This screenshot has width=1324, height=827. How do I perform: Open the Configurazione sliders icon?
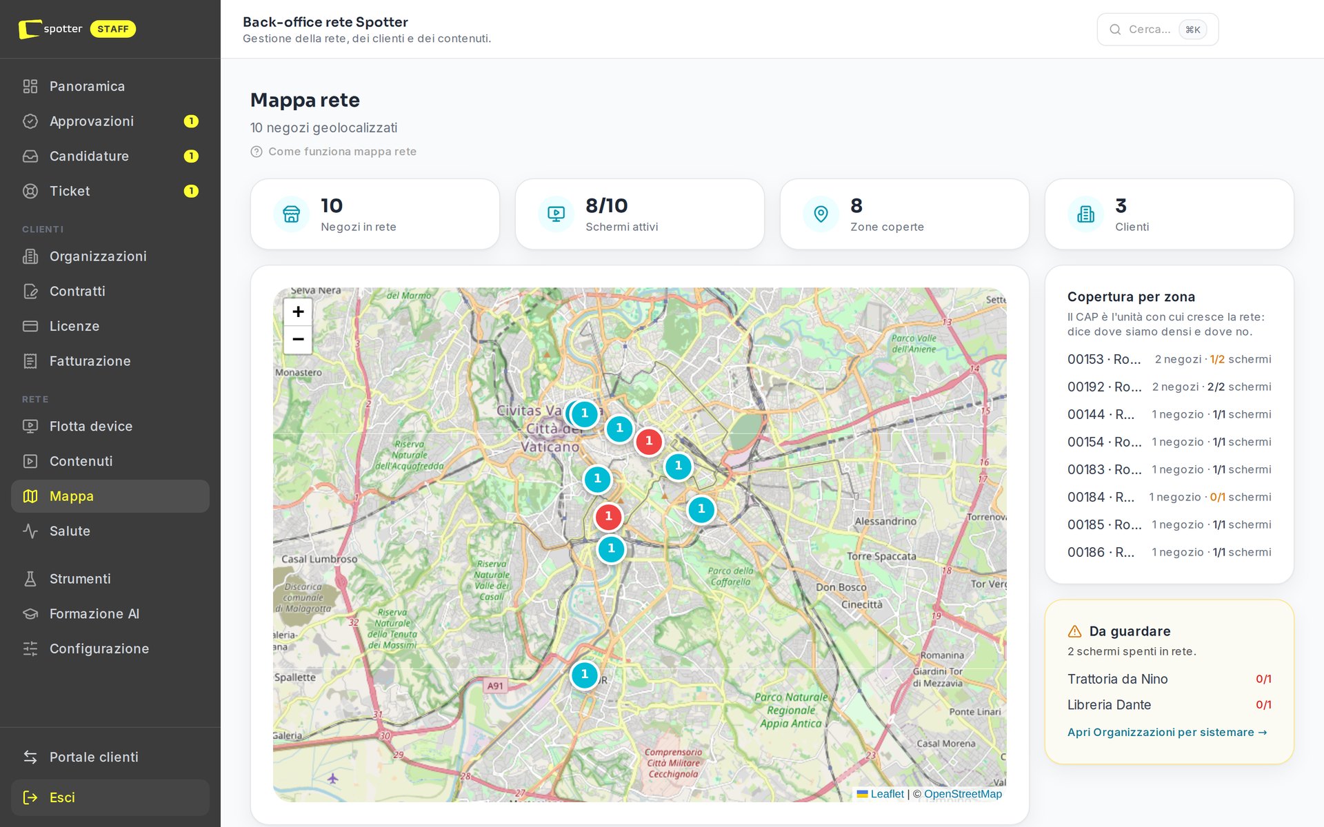[30, 649]
